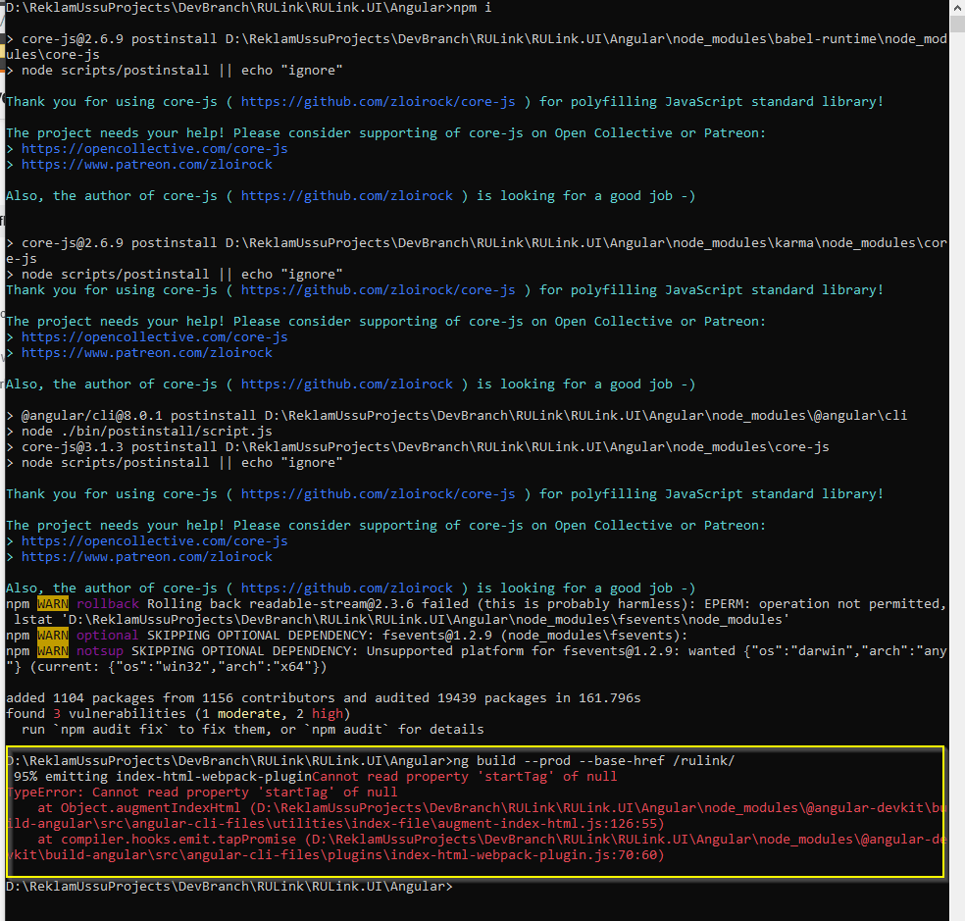Screen dimensions: 965x921
Task: Click 'TypeError: Cannot read property' error line
Action: [202, 793]
